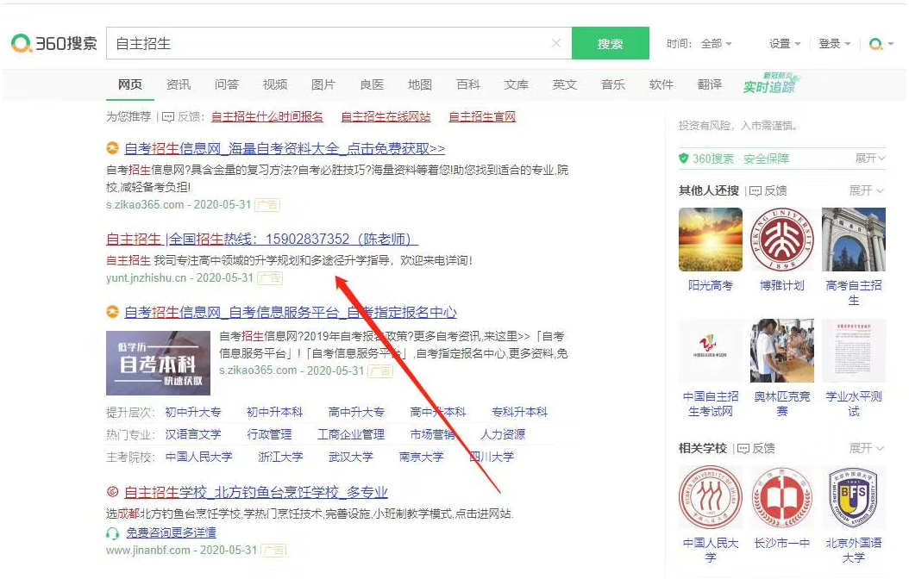Screen dimensions: 909x579
Task: Click the 360搜索 logo
Action: [54, 43]
